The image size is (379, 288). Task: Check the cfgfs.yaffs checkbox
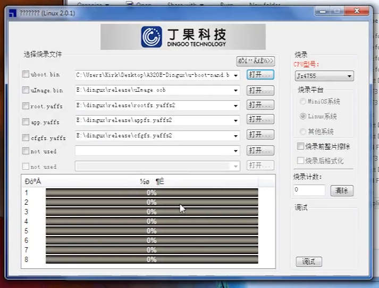click(26, 138)
